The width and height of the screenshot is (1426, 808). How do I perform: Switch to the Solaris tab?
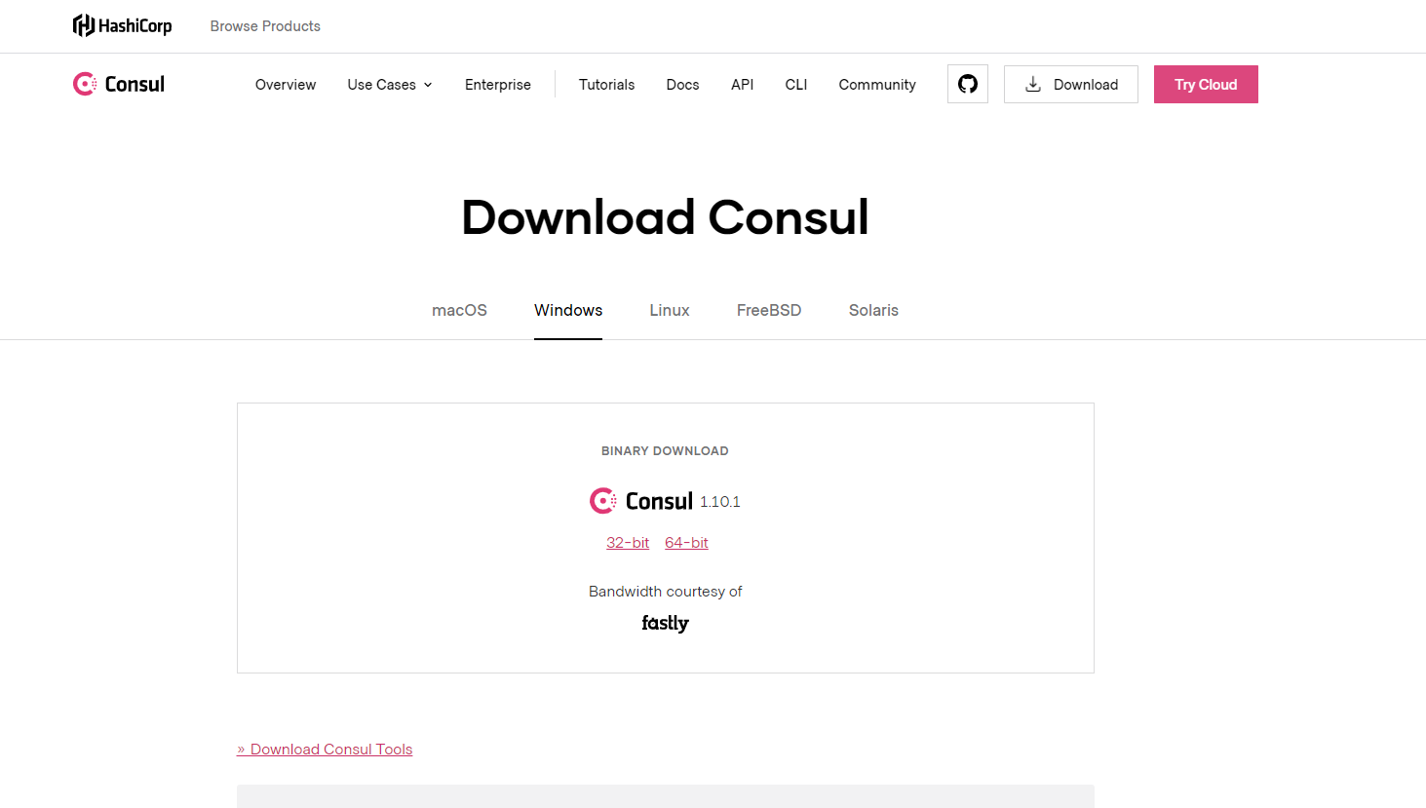[x=873, y=310]
